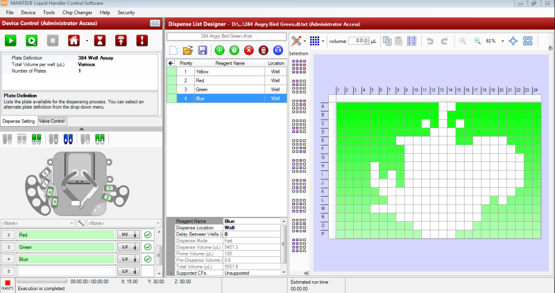Open the dropdown arrow beside the Home button
Screen dimensions: 555x293
tap(87, 41)
